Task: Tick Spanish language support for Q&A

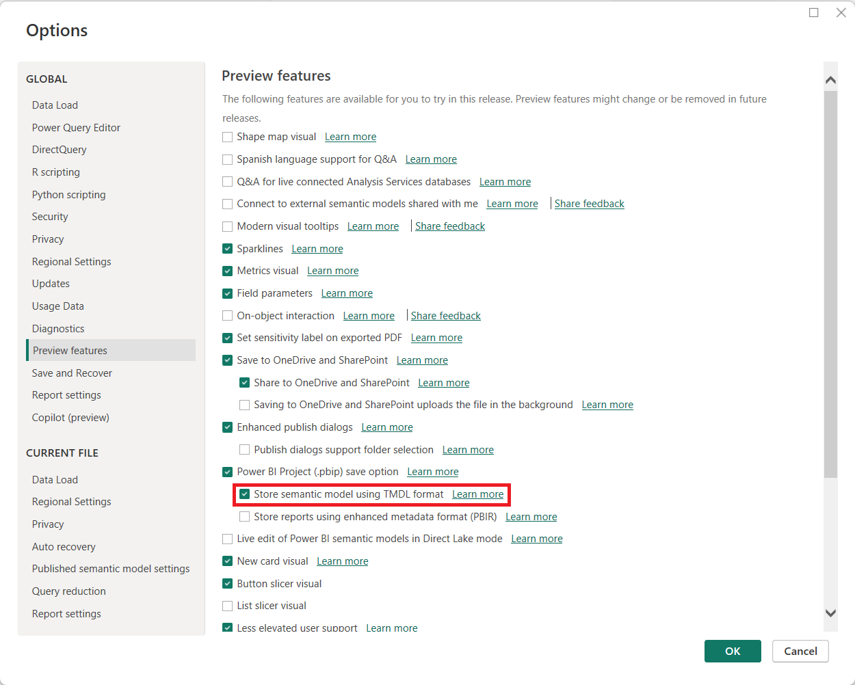Action: coord(228,159)
